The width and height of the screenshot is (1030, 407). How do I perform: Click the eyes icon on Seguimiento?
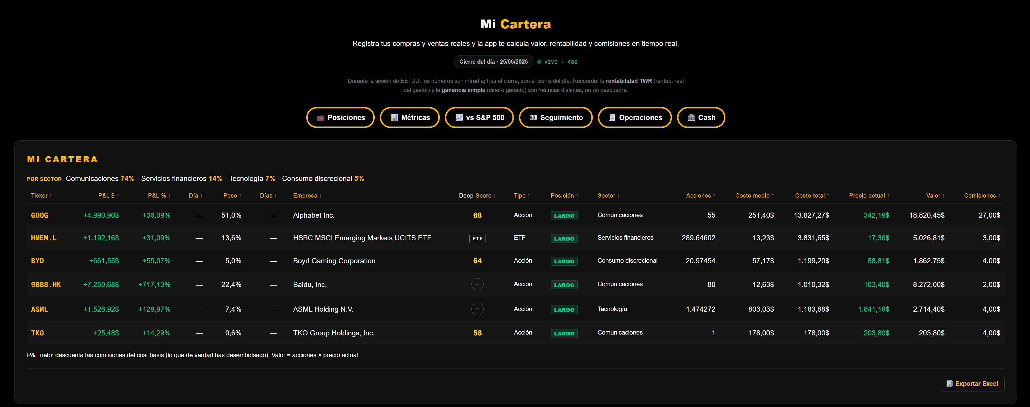click(533, 118)
